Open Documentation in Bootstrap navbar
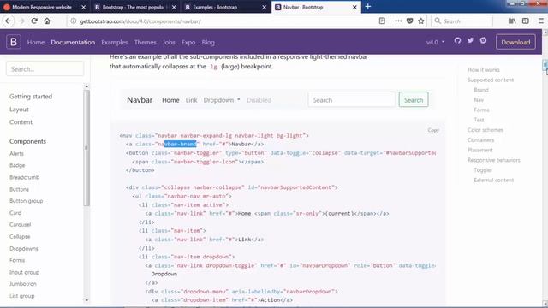 pyautogui.click(x=73, y=42)
